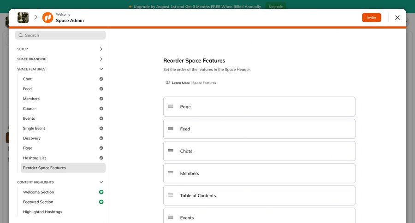Image resolution: width=415 pixels, height=223 pixels.
Task: Focus the Search input field
Action: [x=60, y=35]
